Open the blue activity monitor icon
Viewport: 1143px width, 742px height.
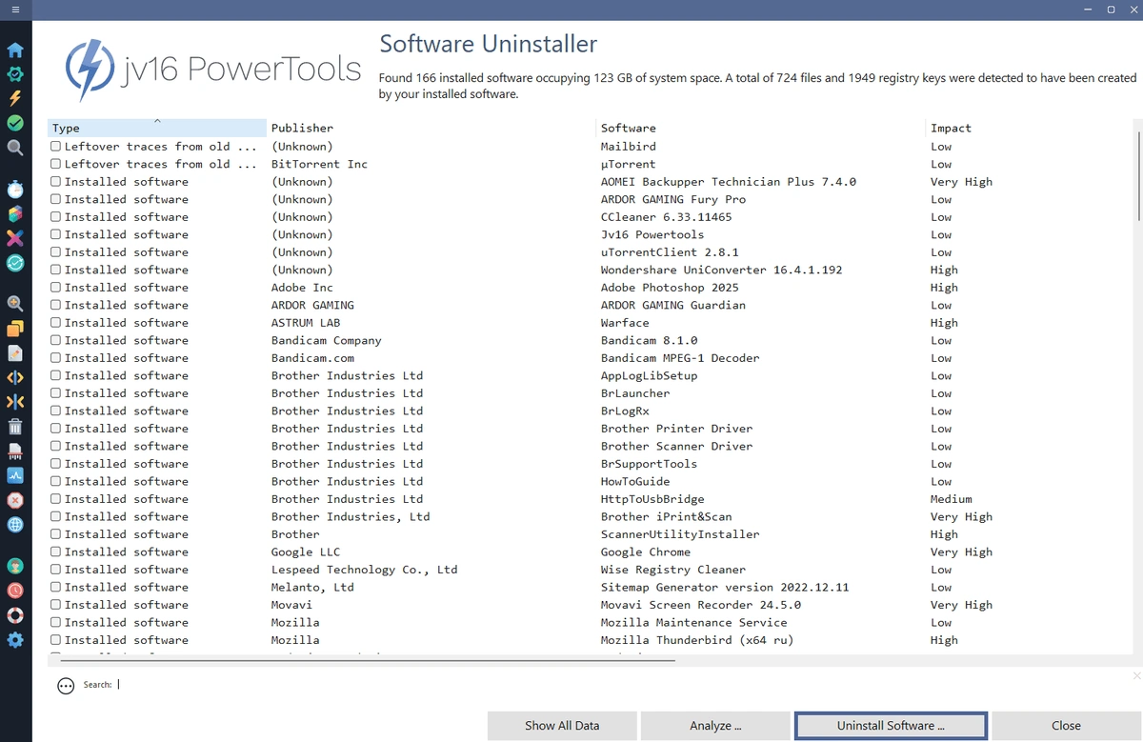pos(15,474)
